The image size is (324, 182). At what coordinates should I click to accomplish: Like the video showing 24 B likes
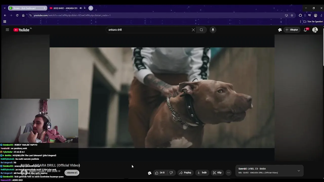click(160, 173)
